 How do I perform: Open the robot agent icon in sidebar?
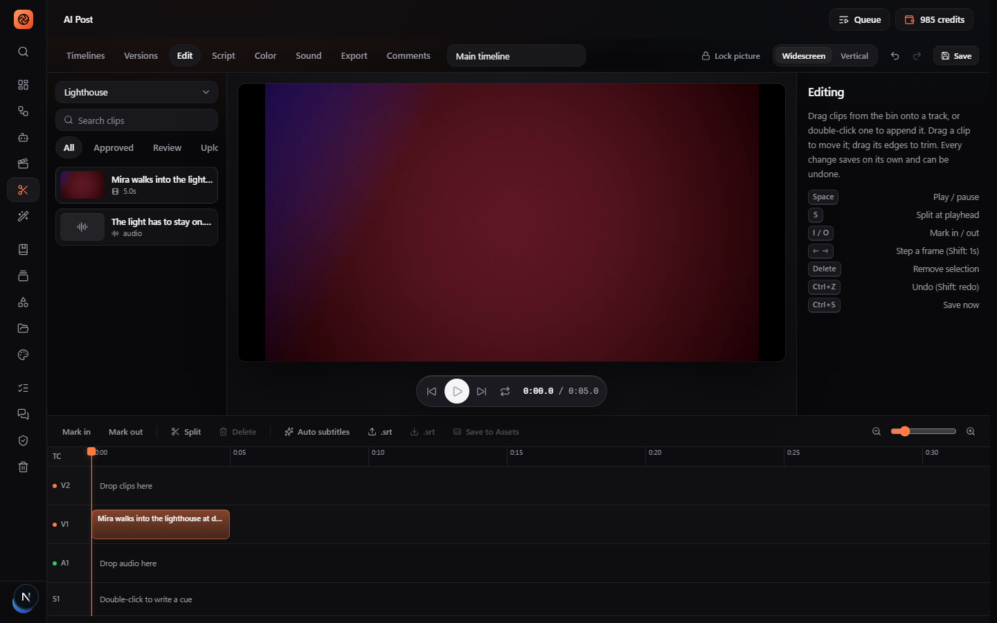[23, 137]
